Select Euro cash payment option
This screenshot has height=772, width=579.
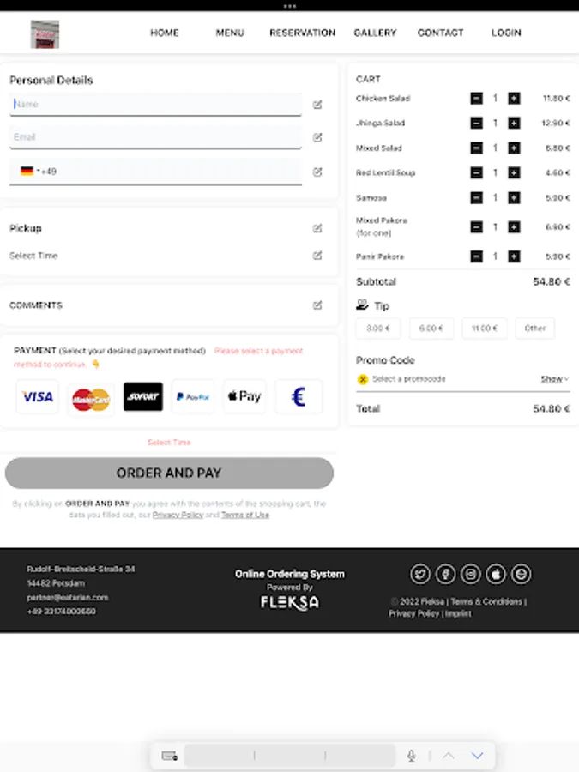pyautogui.click(x=299, y=397)
